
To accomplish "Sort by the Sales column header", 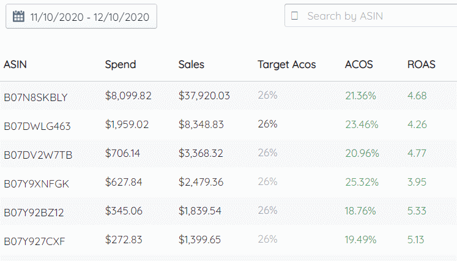I will (x=191, y=64).
